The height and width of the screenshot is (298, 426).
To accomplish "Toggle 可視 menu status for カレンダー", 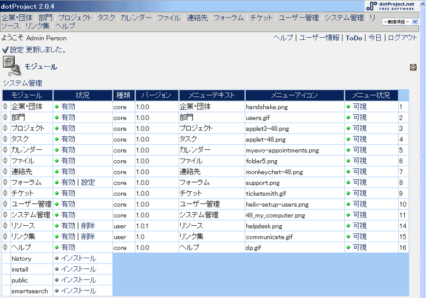I will click(x=360, y=150).
